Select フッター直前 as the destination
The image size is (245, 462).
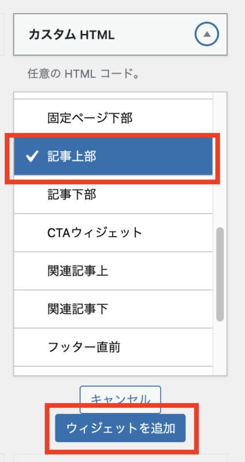pyautogui.click(x=113, y=347)
